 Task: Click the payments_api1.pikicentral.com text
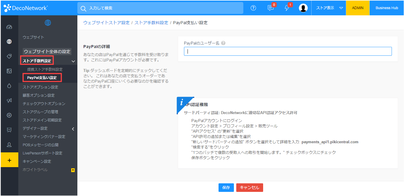pos(330,142)
